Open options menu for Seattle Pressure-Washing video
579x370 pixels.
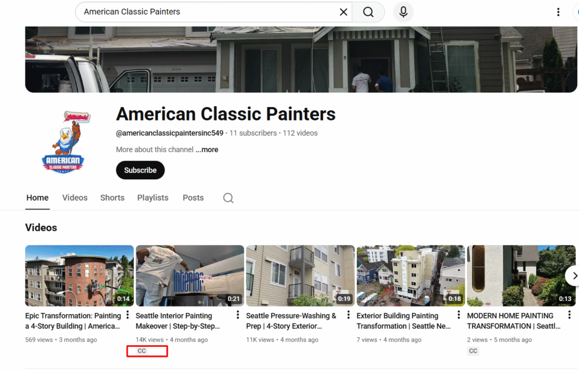coord(348,315)
